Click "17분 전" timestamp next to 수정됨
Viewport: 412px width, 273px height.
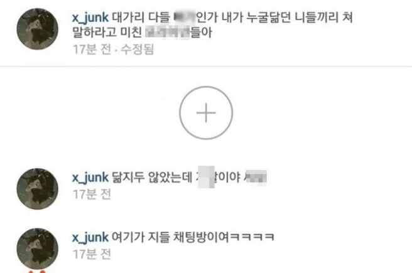(92, 50)
